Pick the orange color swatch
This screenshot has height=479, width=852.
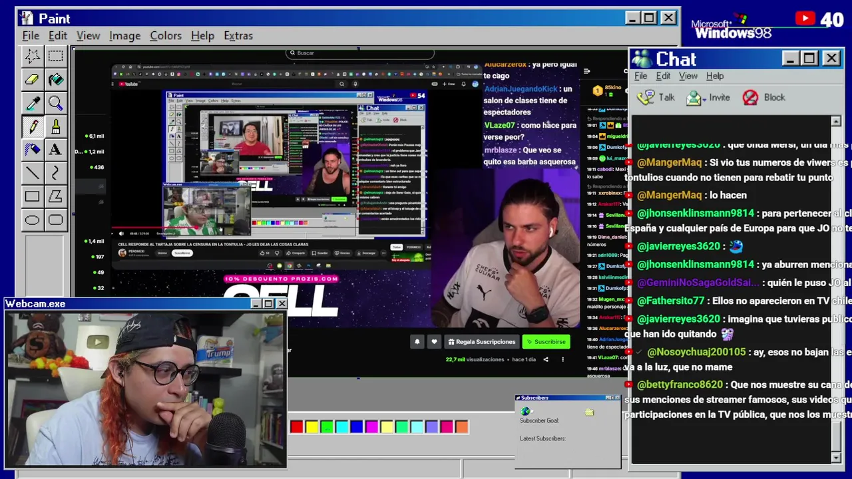point(461,426)
